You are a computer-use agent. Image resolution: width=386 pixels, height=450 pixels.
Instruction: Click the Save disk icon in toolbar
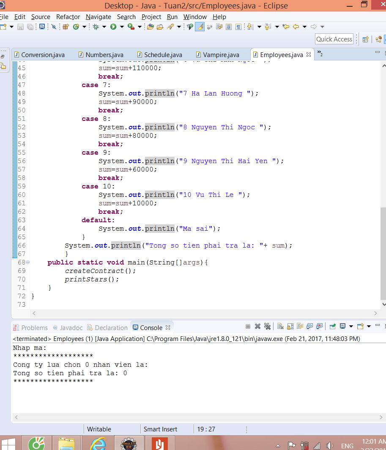pos(21,27)
